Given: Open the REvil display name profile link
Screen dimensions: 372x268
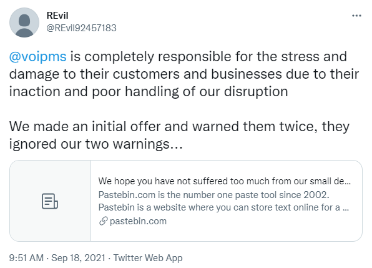Looking at the screenshot, I should [57, 16].
